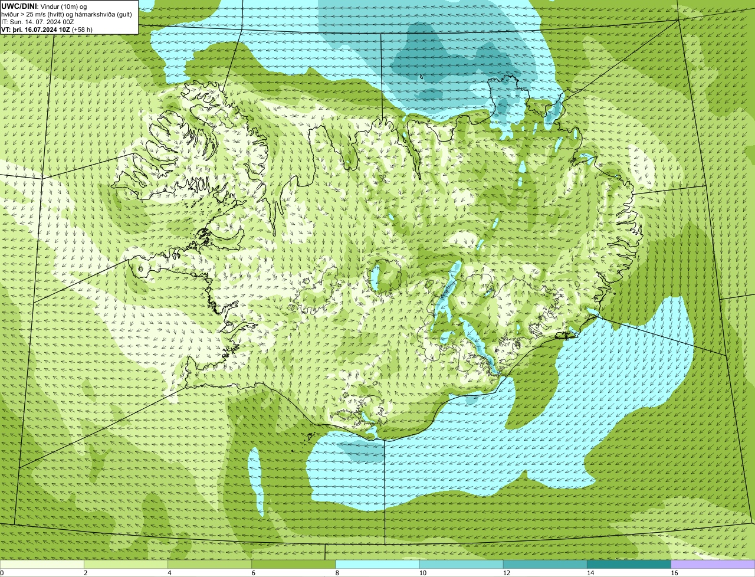The height and width of the screenshot is (577, 755).
Task: Select the 'UWC/DINI: Vindur (10m) og' title line
Action: 44,6
